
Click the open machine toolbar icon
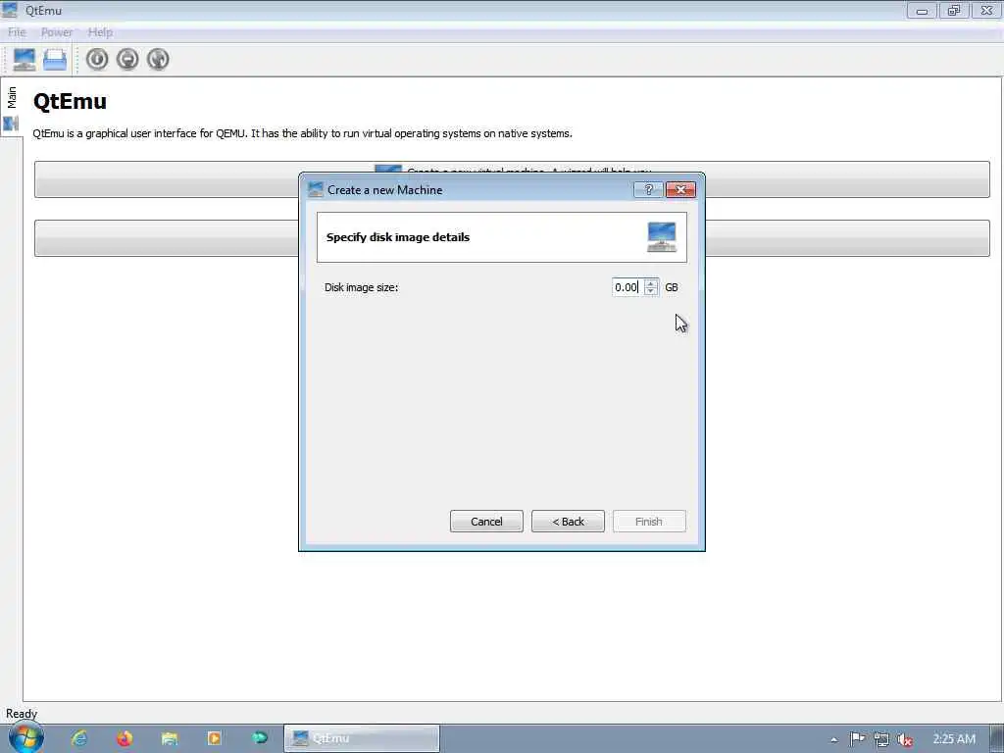tap(55, 60)
